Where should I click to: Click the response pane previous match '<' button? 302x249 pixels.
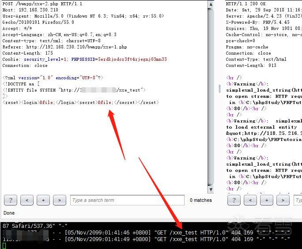coord(250,200)
